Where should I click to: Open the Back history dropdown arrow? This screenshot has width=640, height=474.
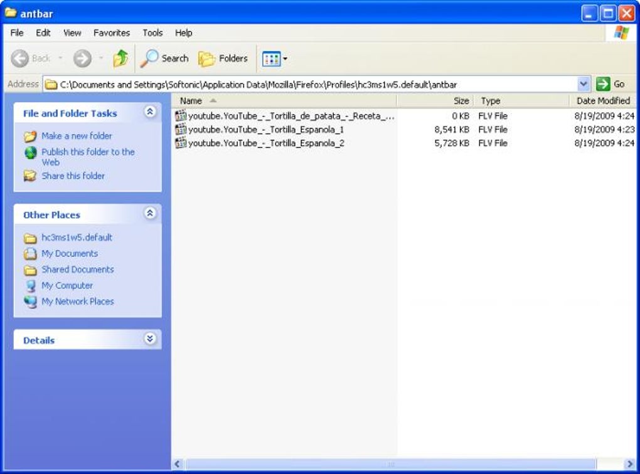(60, 58)
